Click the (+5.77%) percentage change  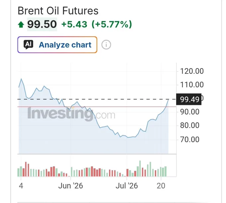click(112, 24)
